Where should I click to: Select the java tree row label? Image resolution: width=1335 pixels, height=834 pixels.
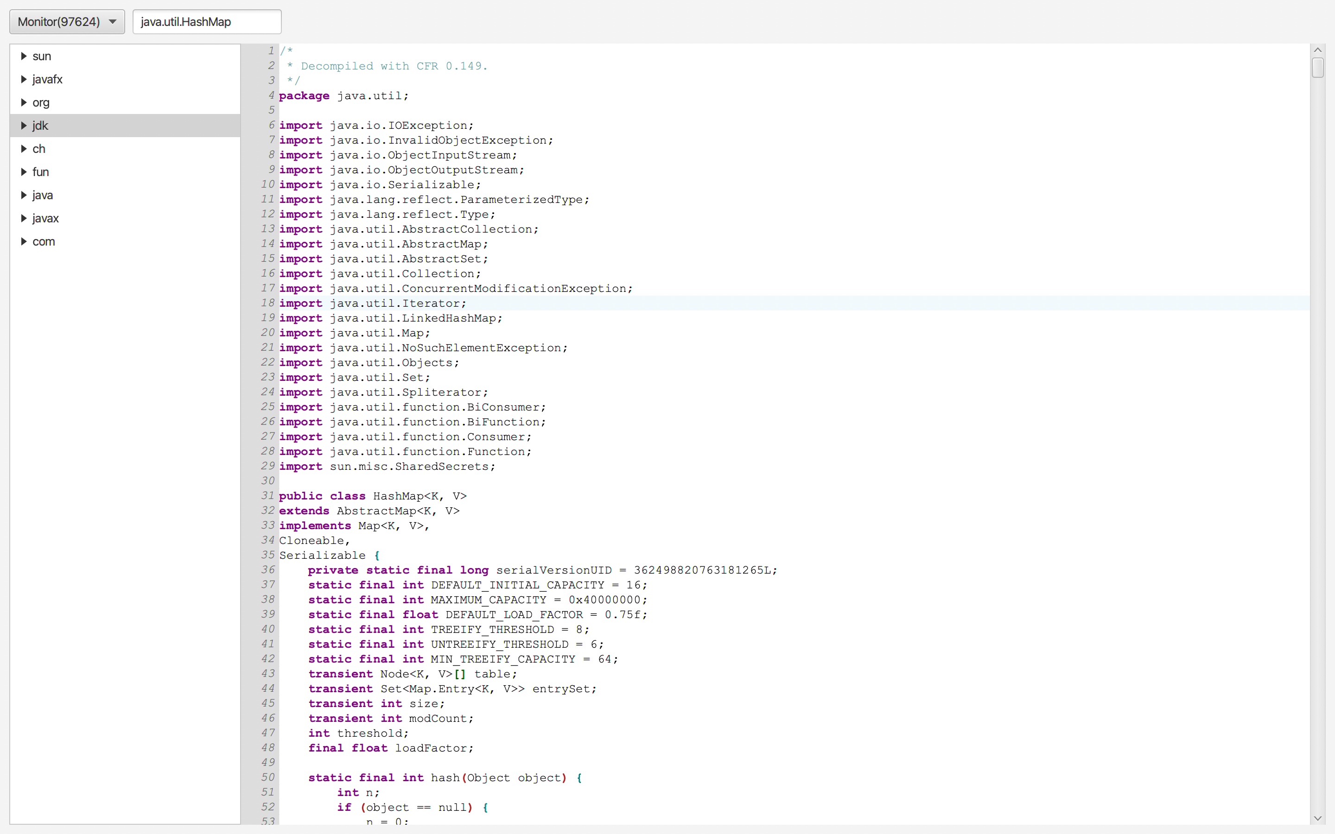coord(43,195)
